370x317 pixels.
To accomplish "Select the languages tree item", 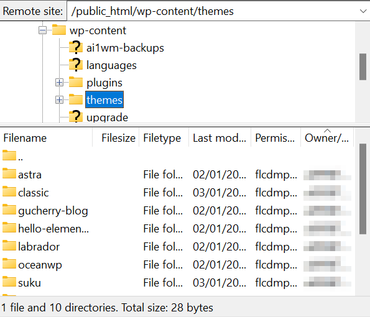I will point(111,65).
